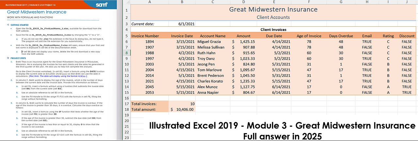Select the 'Charles Korato' account name cell
Screen dimensions: 418x141
point(213,81)
